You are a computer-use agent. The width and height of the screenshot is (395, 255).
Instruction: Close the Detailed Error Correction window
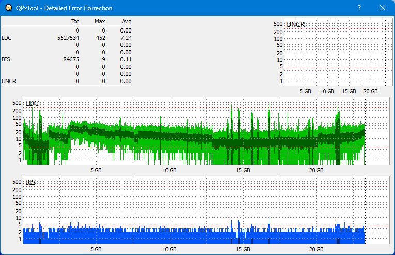383,8
